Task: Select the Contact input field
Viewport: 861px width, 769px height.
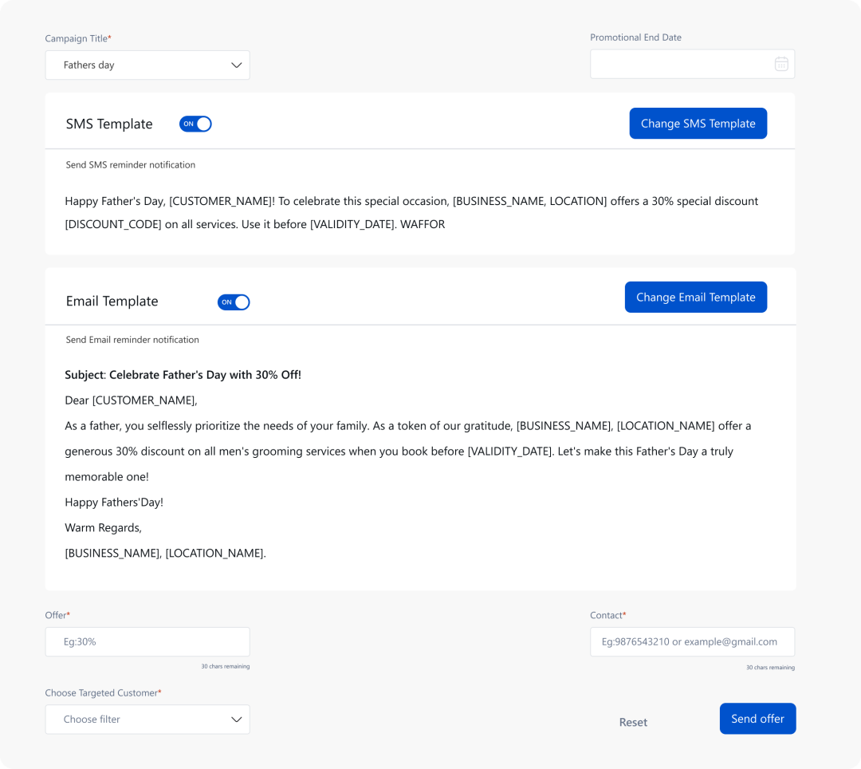Action: coord(692,641)
